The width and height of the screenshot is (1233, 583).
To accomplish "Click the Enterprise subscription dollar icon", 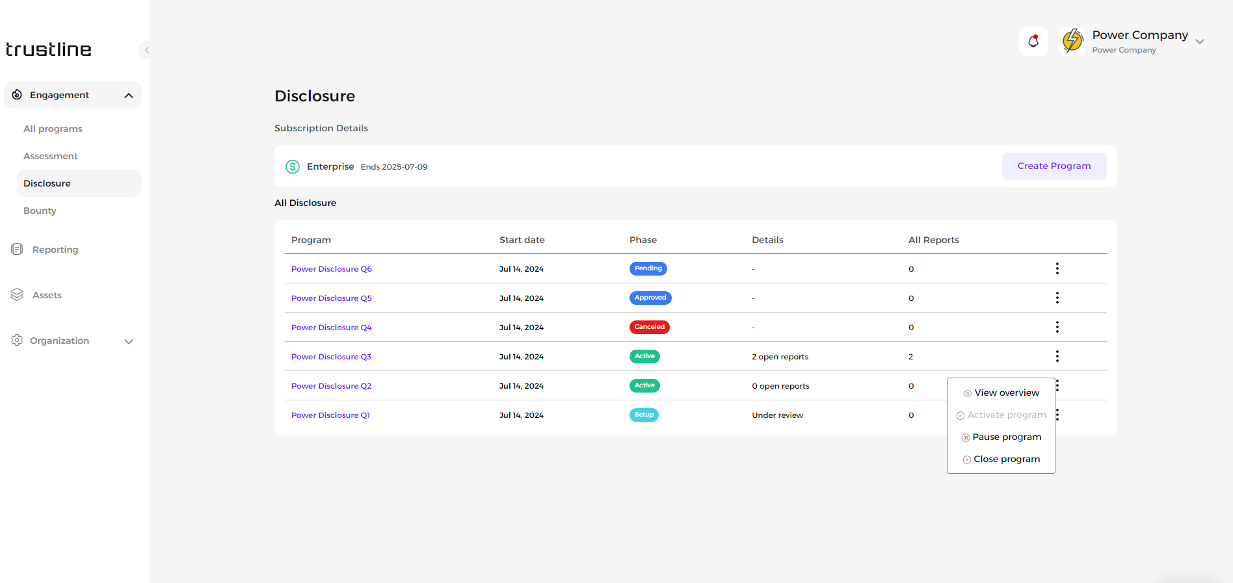I will [x=293, y=167].
